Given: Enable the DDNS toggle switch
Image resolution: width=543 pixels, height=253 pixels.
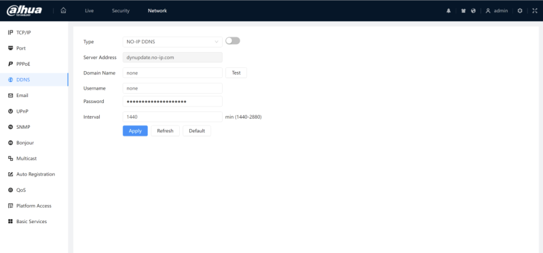Looking at the screenshot, I should click(233, 41).
